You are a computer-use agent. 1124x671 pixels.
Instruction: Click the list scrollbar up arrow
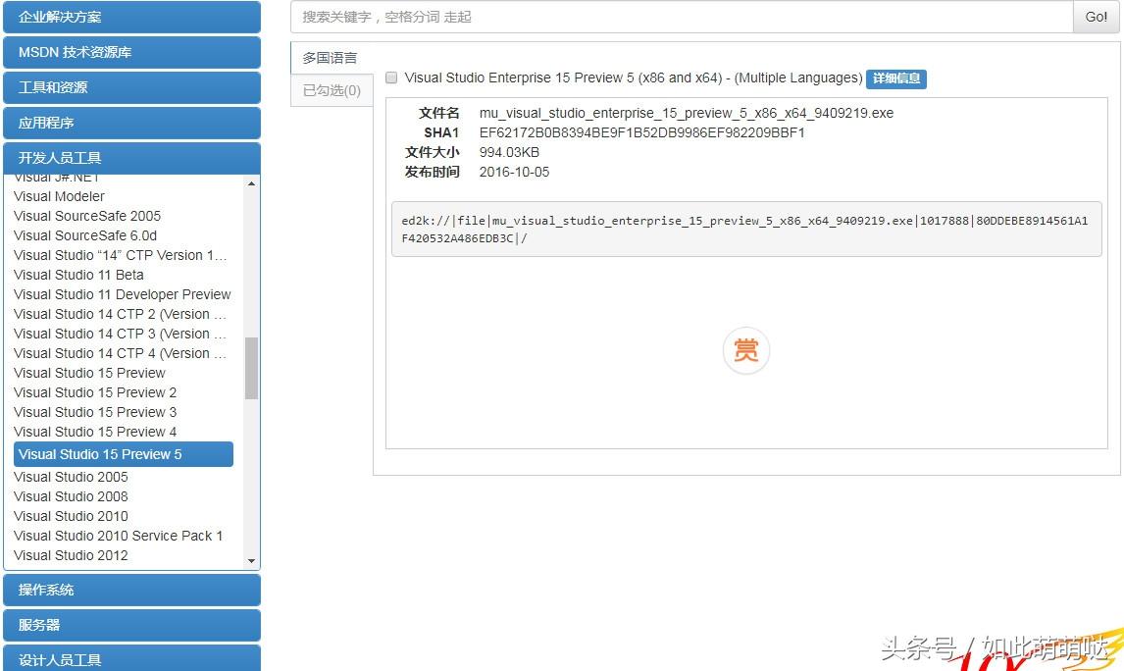coord(251,183)
